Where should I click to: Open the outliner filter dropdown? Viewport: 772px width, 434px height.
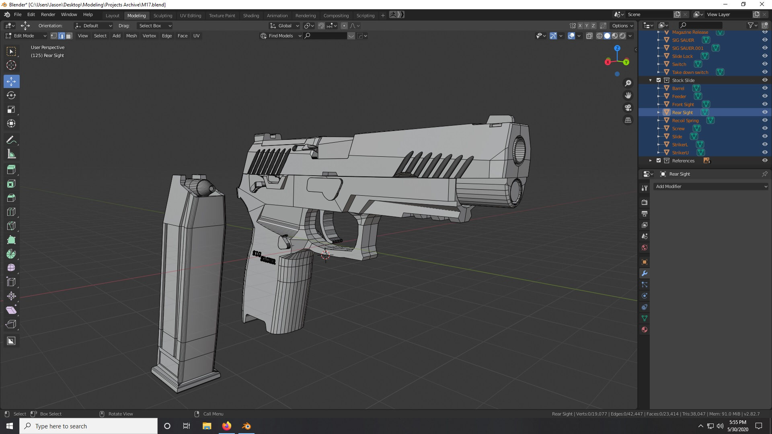point(752,25)
